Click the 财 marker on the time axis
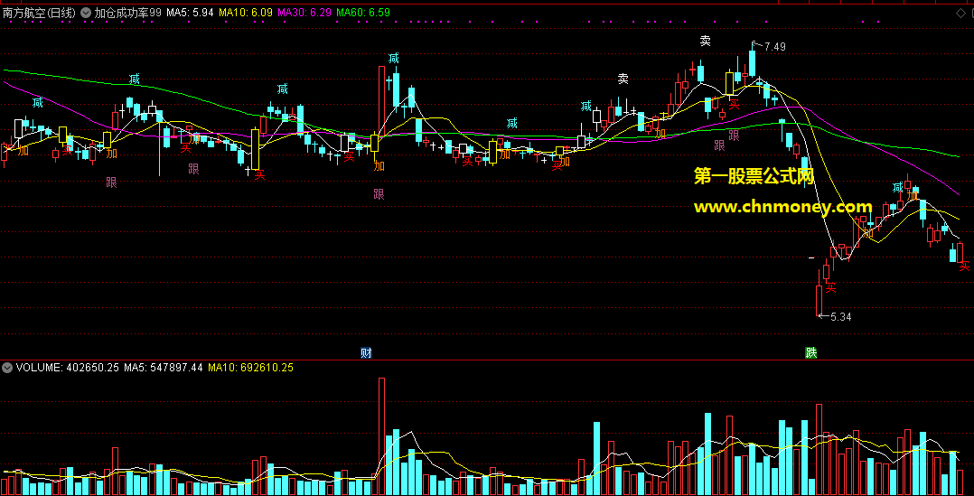Viewport: 974px width, 496px height. tap(367, 353)
